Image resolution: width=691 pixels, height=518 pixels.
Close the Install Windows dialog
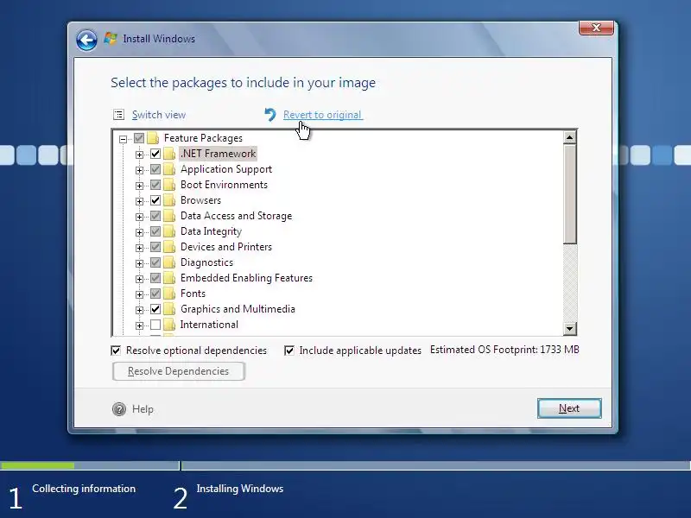(x=596, y=28)
